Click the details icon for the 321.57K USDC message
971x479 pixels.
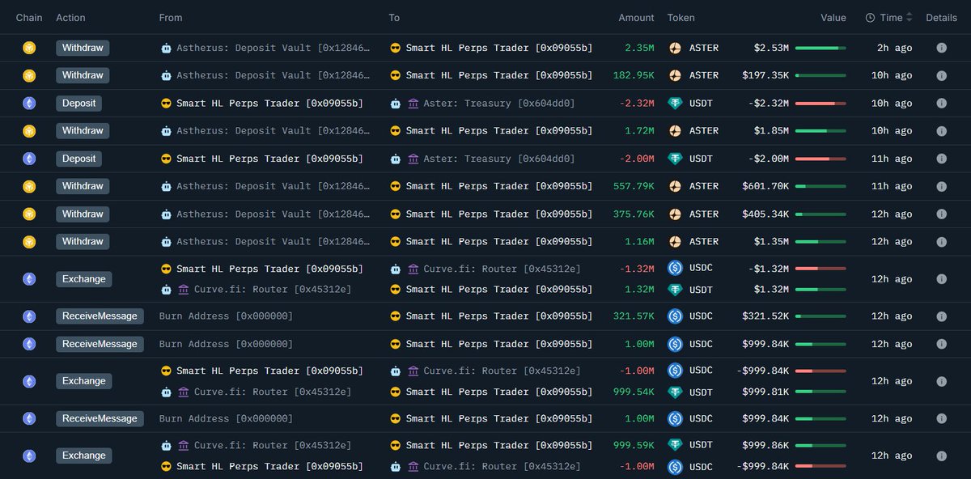tap(941, 316)
